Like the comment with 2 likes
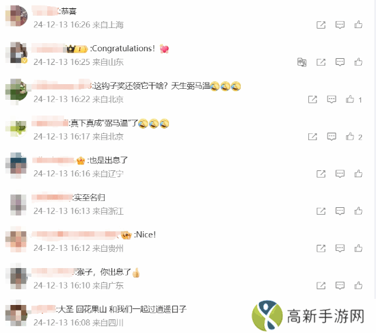 350,137
